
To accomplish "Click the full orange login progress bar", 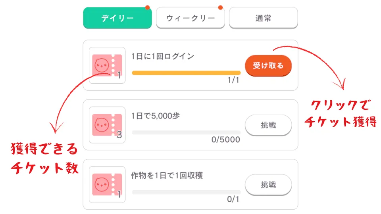I will pyautogui.click(x=186, y=73).
